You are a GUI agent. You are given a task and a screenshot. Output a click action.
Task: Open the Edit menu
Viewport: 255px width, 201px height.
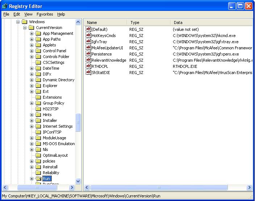click(x=17, y=15)
